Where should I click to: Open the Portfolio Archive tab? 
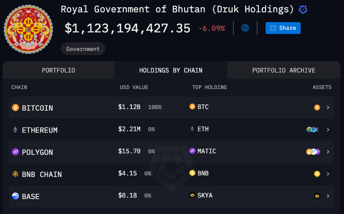pyautogui.click(x=284, y=70)
